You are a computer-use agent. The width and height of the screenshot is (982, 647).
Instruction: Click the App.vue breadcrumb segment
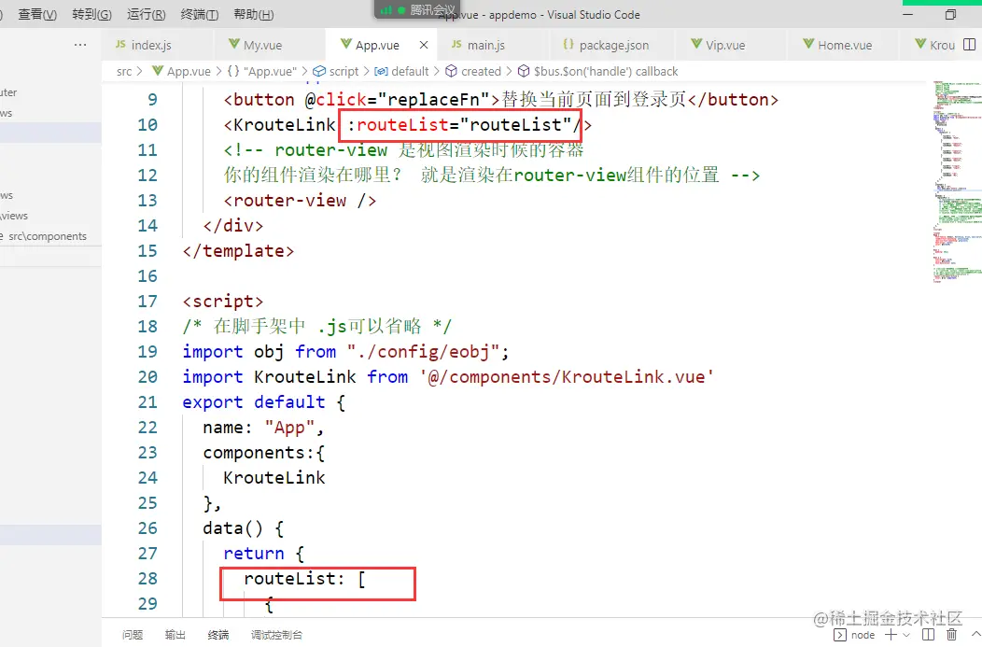(x=189, y=71)
